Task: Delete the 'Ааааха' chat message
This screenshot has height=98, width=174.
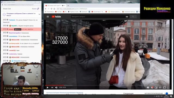Action: coord(8,54)
